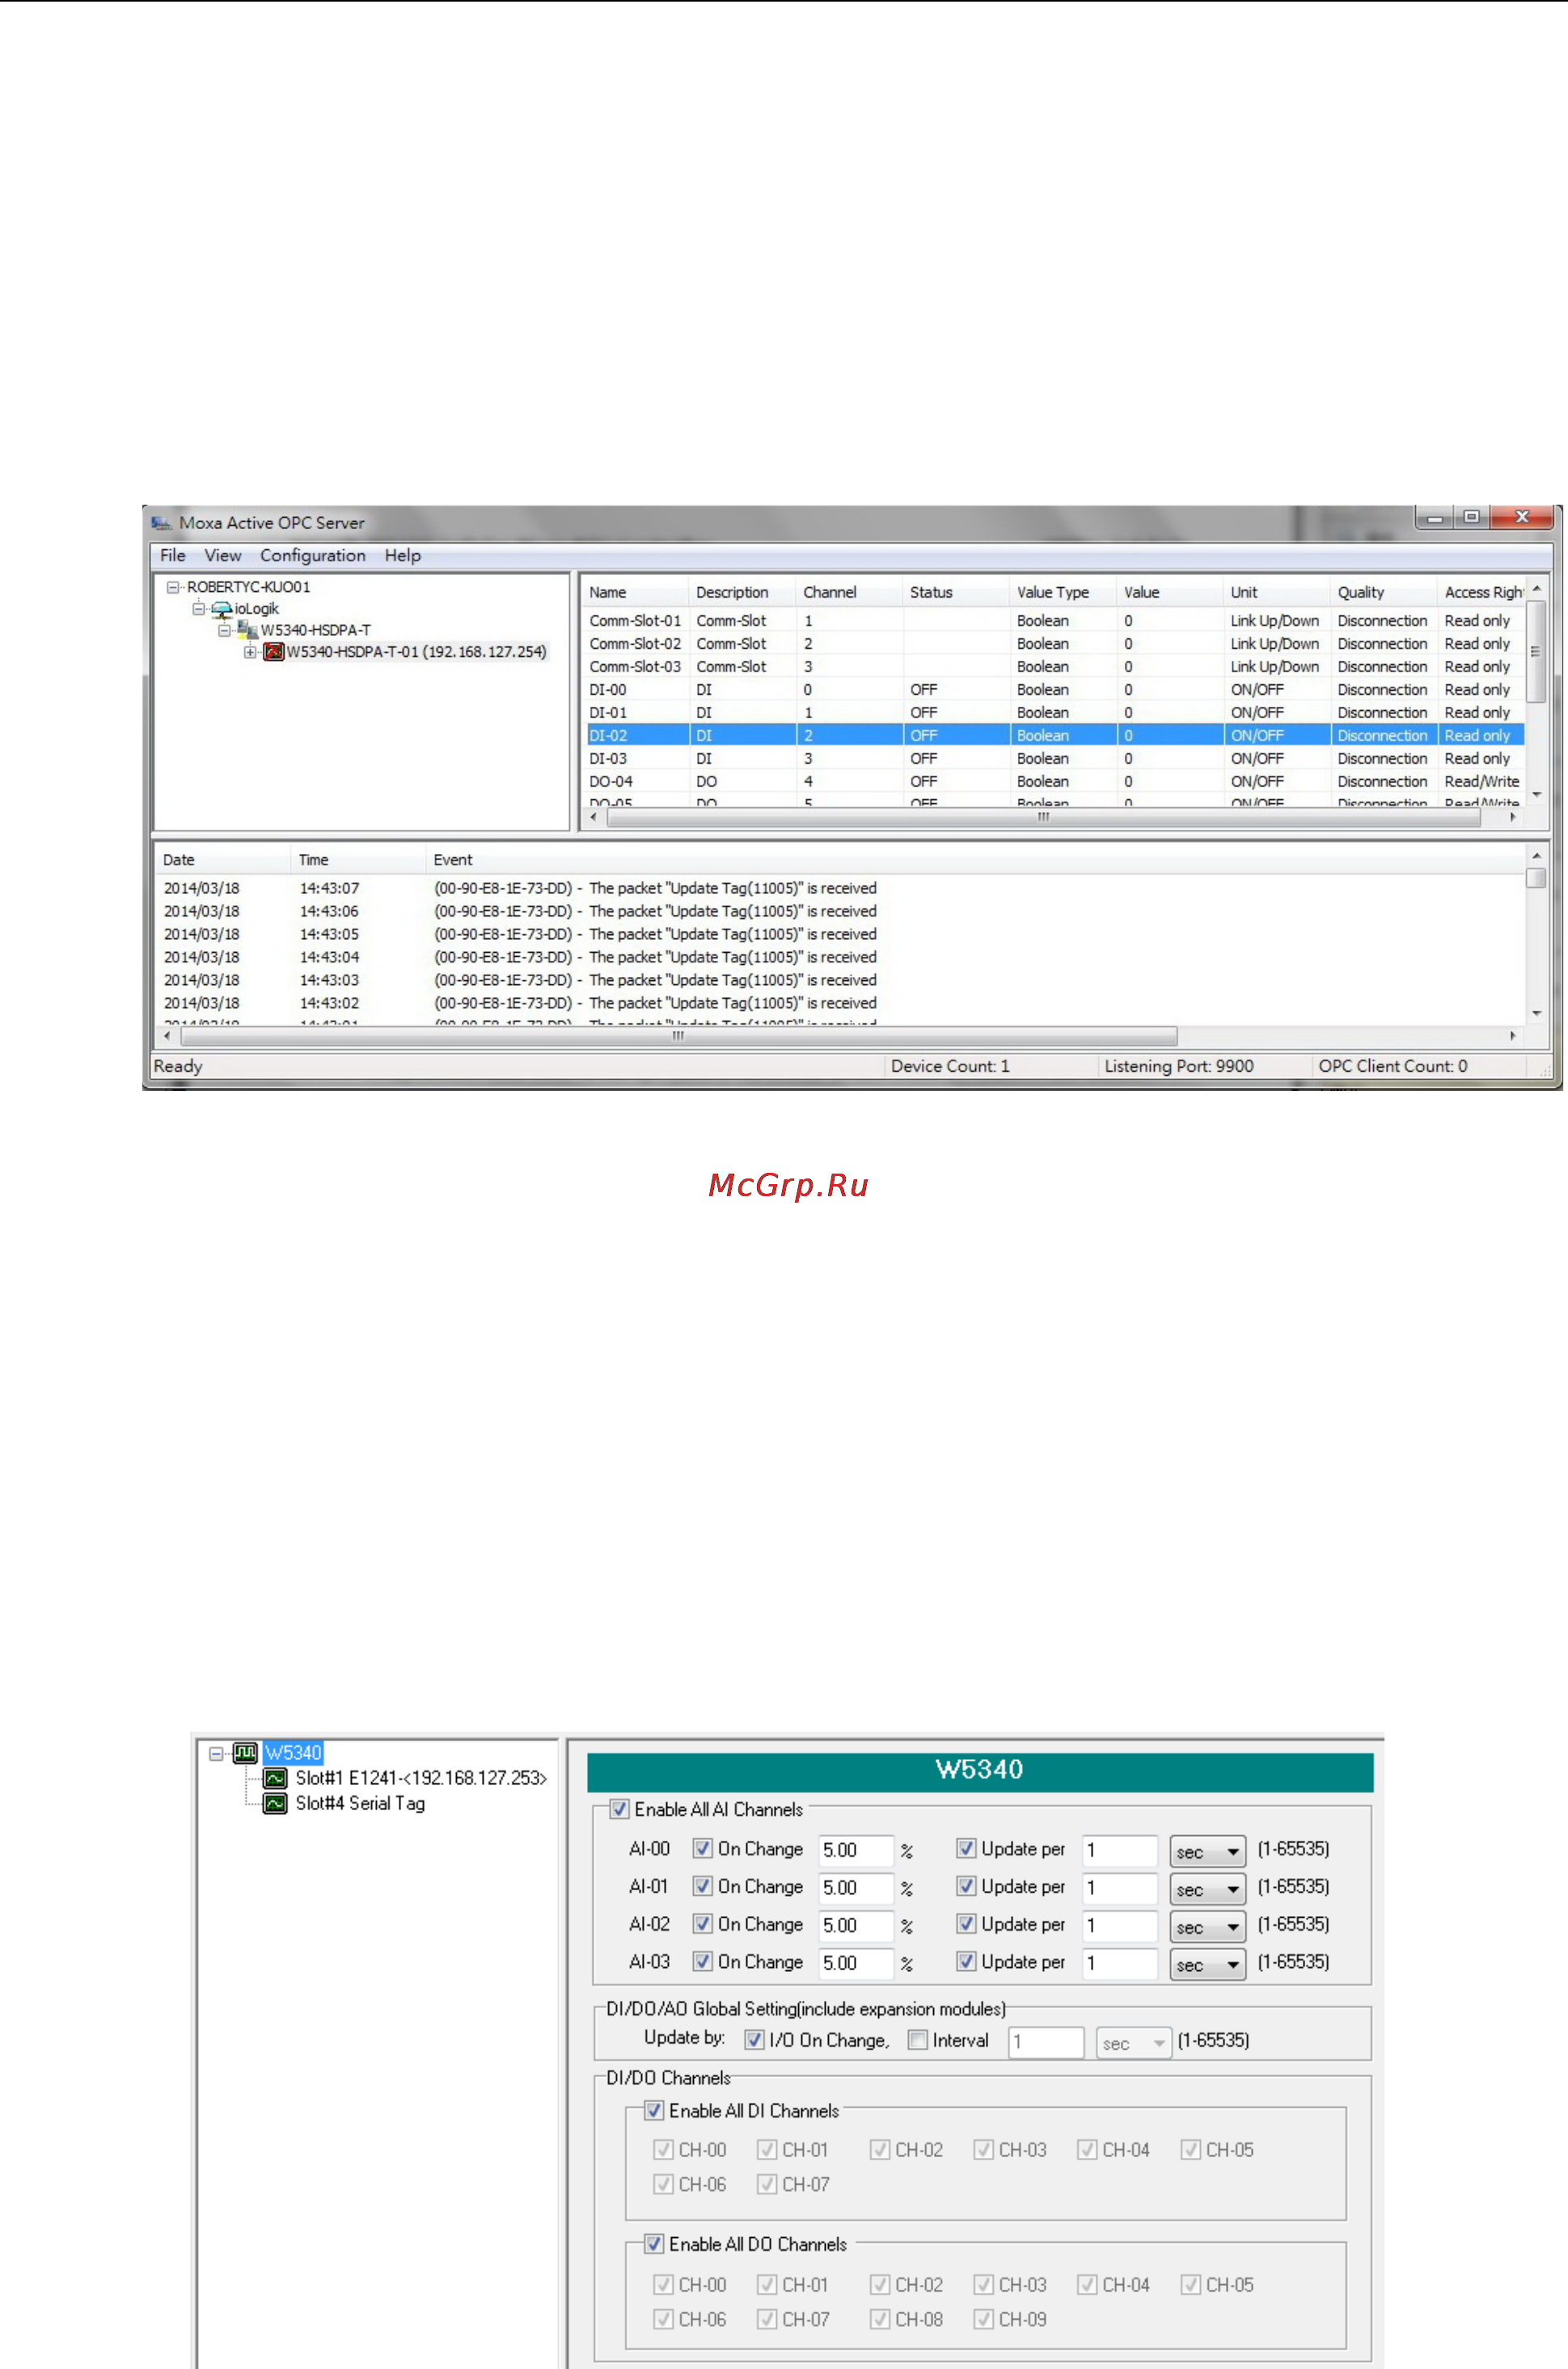Toggle AI-00 On Change checkbox
This screenshot has width=1568, height=2369.
(x=703, y=1848)
